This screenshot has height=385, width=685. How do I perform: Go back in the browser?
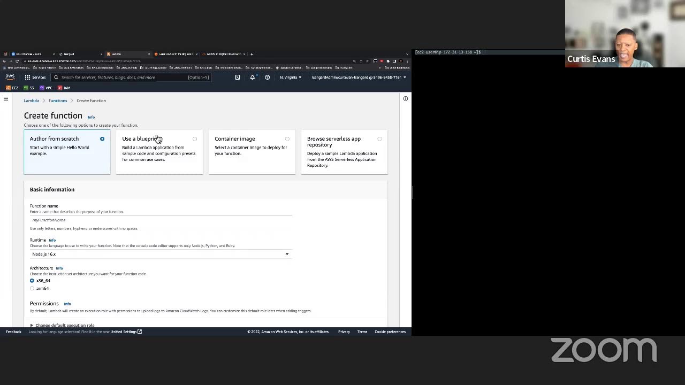pos(4,61)
